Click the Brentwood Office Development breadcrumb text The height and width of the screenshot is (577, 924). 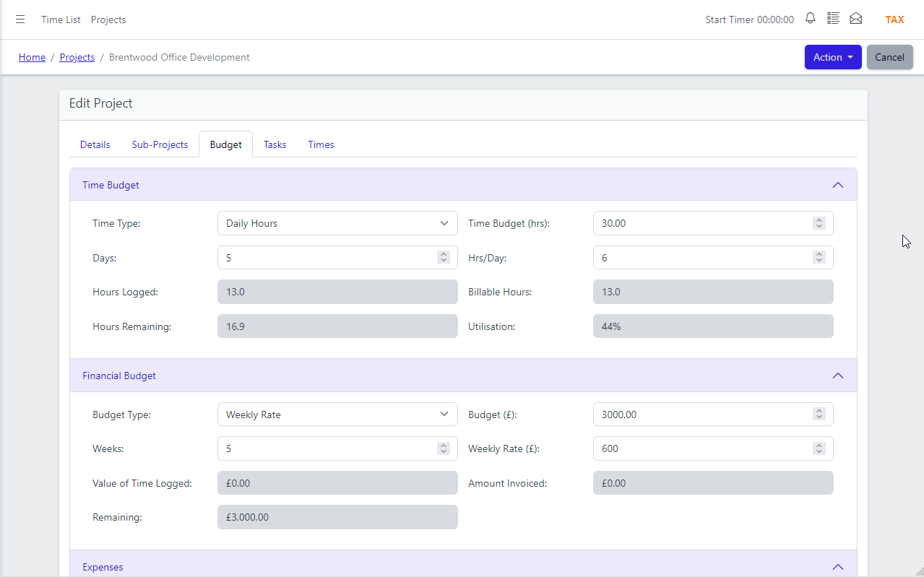coord(179,57)
